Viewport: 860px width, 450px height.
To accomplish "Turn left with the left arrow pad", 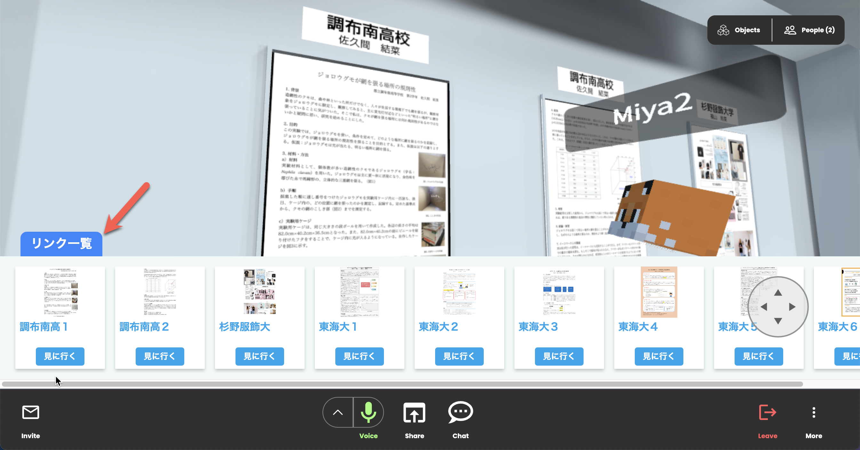I will [x=764, y=307].
